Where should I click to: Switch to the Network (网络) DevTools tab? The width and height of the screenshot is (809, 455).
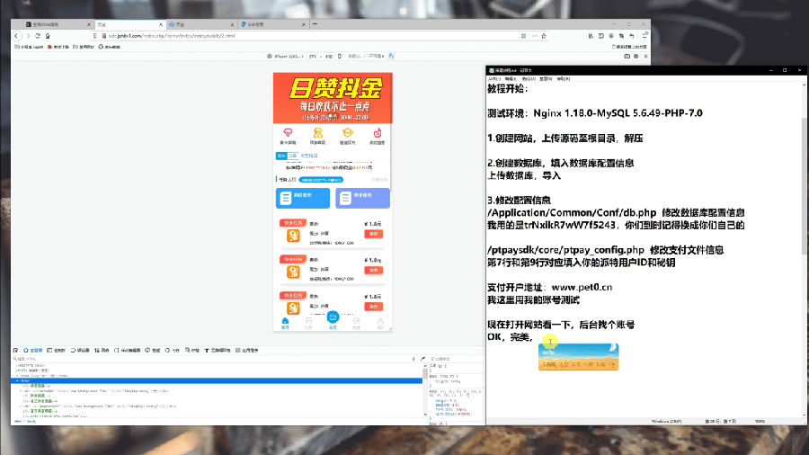102,351
